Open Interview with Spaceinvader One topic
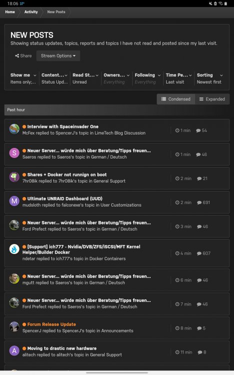This screenshot has width=234, height=375. click(63, 126)
